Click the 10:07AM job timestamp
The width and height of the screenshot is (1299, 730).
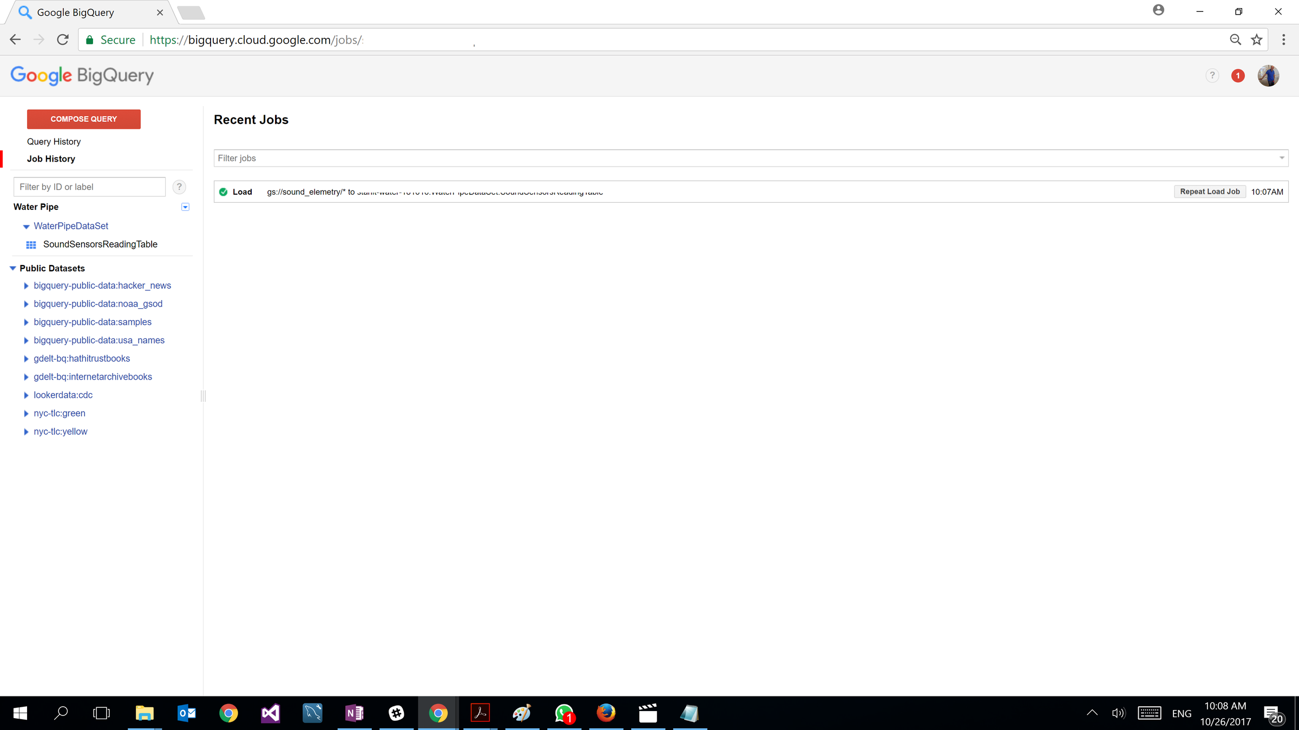click(1267, 192)
